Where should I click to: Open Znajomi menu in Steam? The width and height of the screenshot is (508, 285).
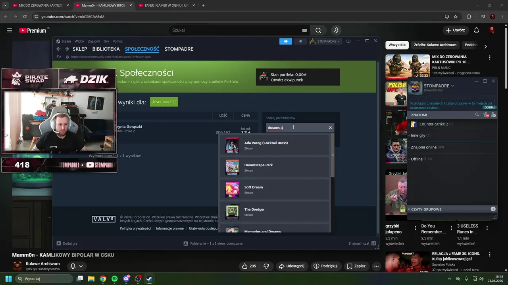94,41
